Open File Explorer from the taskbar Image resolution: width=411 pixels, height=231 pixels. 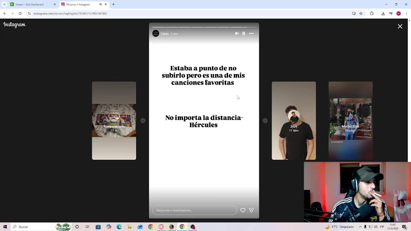(129, 227)
